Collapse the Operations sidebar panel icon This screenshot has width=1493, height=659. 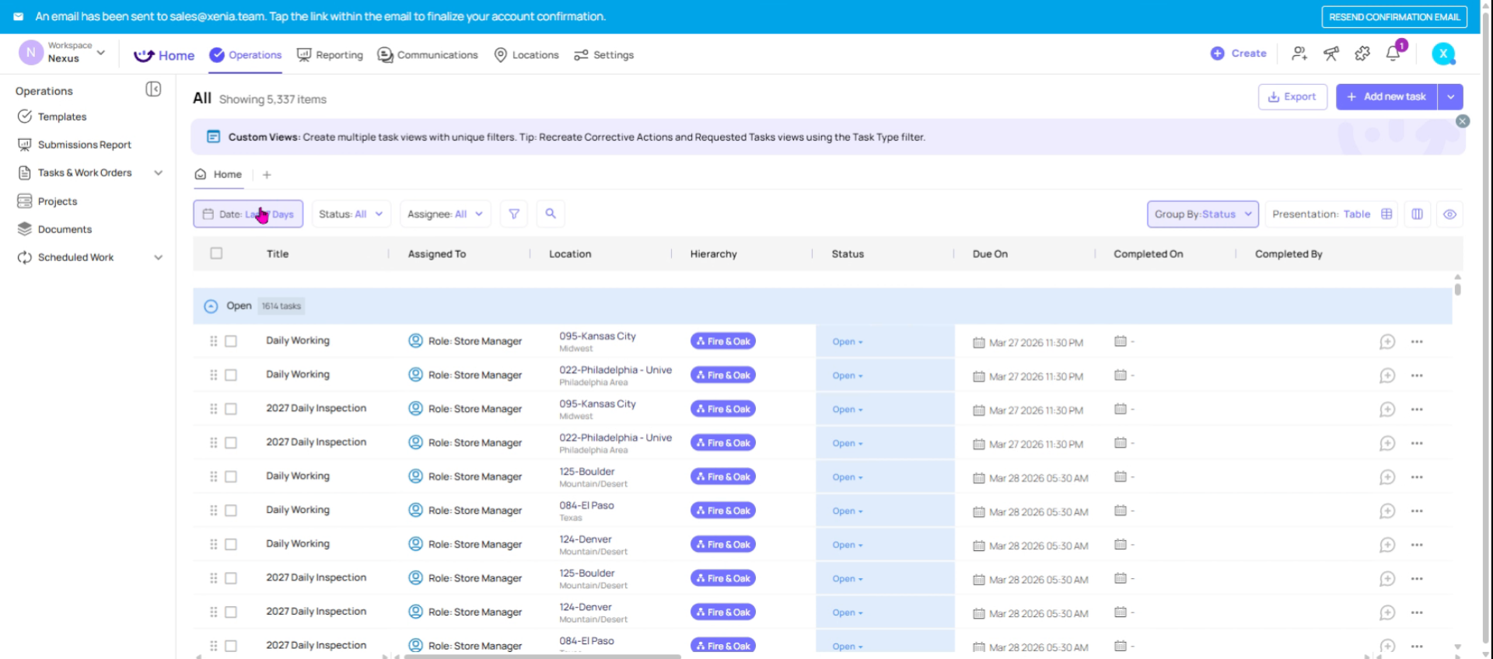point(153,89)
